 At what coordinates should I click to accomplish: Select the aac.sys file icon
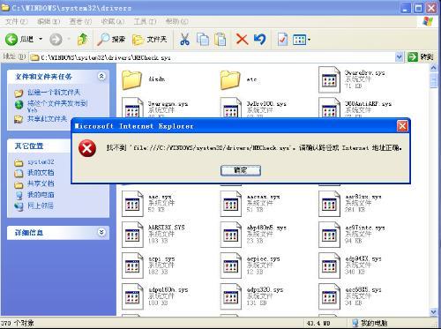coord(132,204)
